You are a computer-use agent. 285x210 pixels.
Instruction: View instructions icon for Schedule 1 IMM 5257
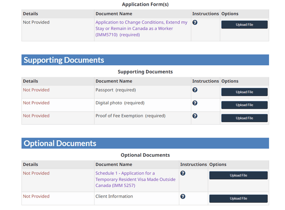[183, 173]
